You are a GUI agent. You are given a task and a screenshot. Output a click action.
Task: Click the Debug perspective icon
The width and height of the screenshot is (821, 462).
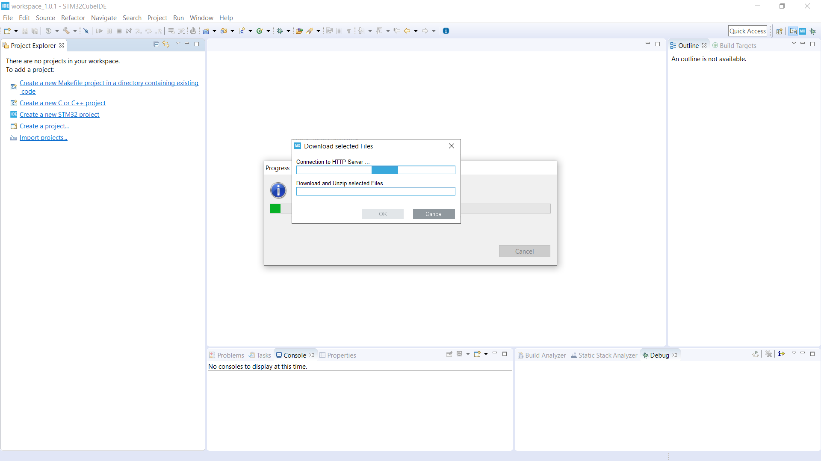click(x=814, y=30)
